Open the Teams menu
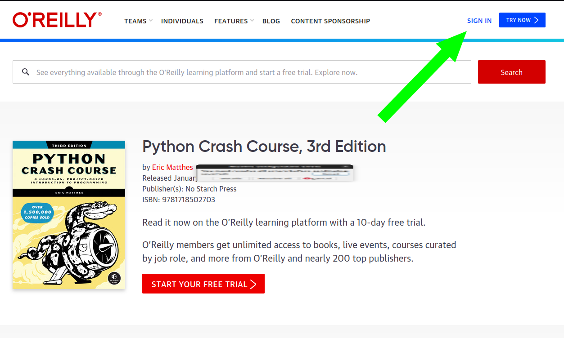Viewport: 564px width, 338px height. coord(135,21)
